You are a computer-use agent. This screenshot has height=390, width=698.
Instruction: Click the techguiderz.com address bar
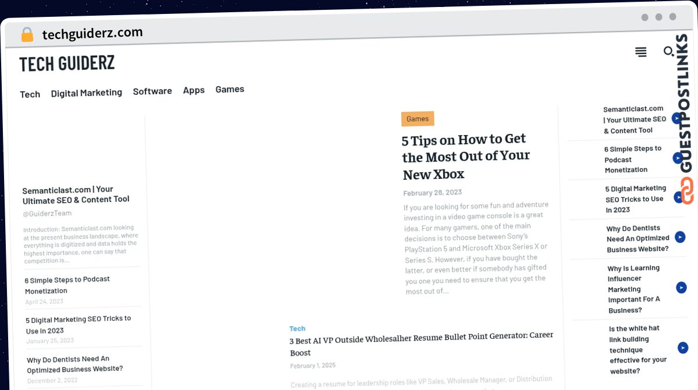click(92, 33)
